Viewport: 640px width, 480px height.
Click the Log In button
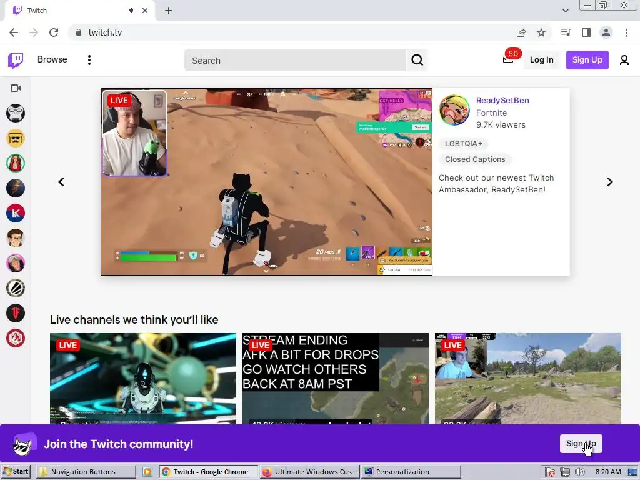point(541,60)
